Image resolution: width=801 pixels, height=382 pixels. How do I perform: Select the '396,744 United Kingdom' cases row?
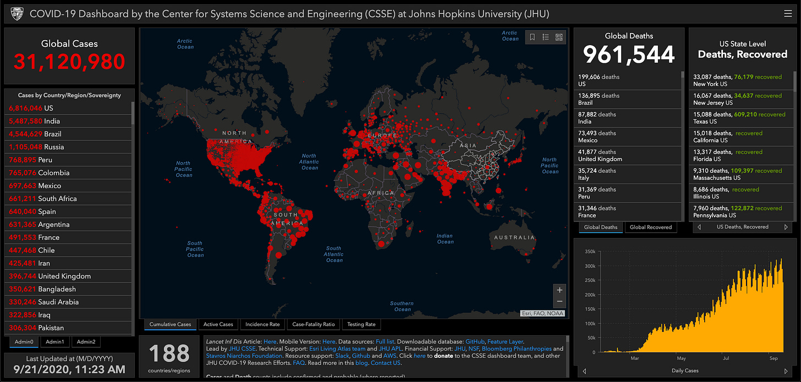(x=68, y=276)
